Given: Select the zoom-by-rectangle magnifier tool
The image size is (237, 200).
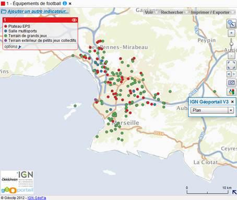Looking at the screenshot, I should click(x=231, y=24).
